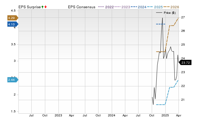The height and width of the screenshot is (117, 197).
Task: Click the 2023 label on time axis
Action: click(x=58, y=115)
